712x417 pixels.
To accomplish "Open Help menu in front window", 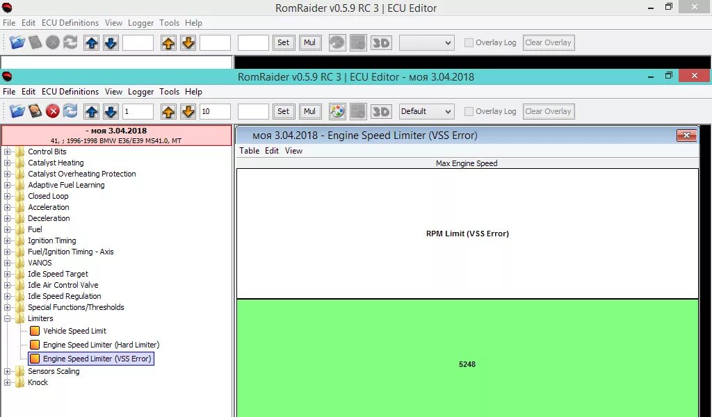I will click(193, 92).
